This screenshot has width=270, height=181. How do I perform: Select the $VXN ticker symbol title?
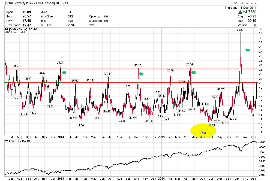point(9,3)
